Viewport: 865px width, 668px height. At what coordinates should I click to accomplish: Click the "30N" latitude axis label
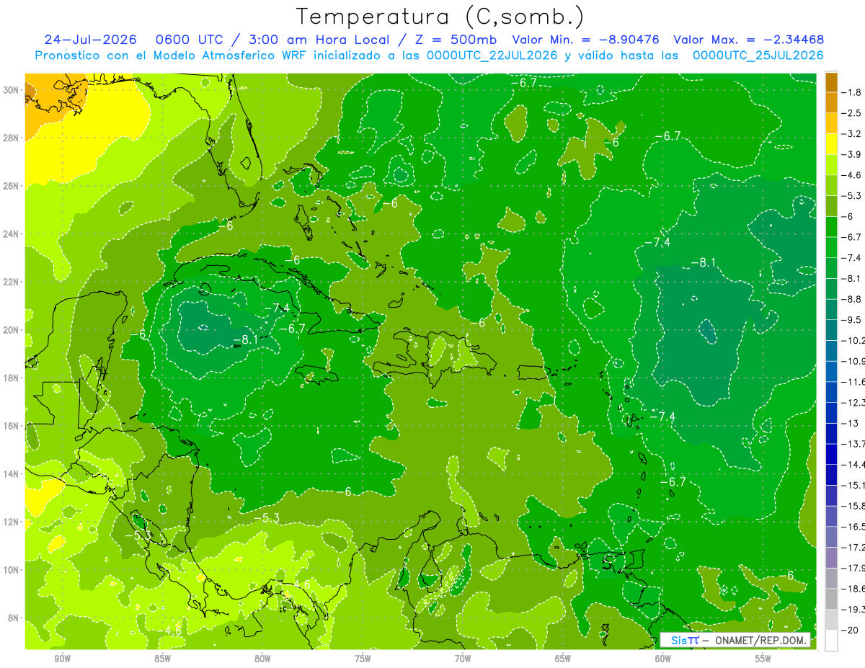pos(10,90)
